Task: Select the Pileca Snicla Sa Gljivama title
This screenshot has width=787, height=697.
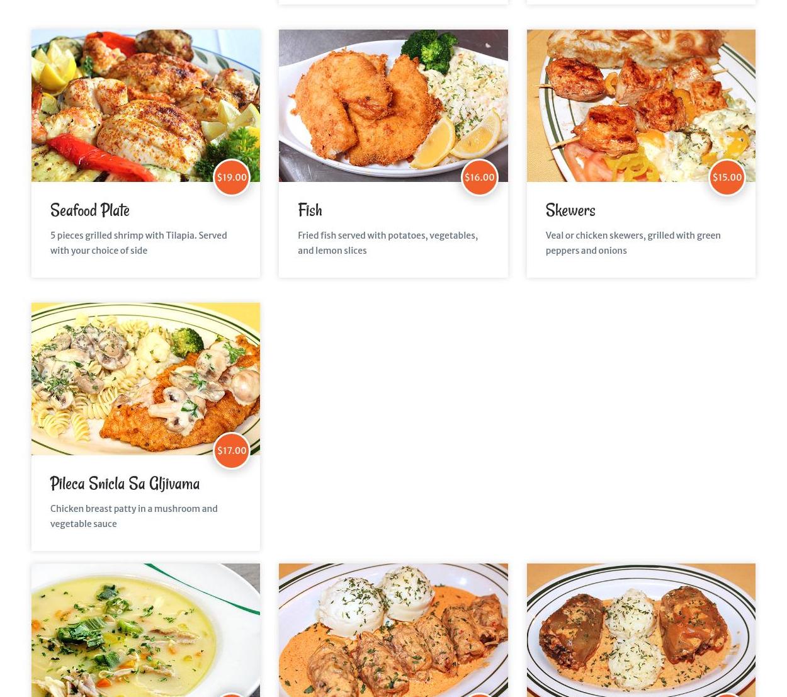Action: [125, 484]
